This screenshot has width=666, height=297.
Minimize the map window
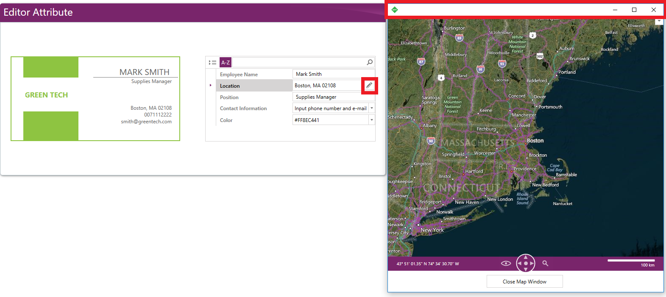615,10
